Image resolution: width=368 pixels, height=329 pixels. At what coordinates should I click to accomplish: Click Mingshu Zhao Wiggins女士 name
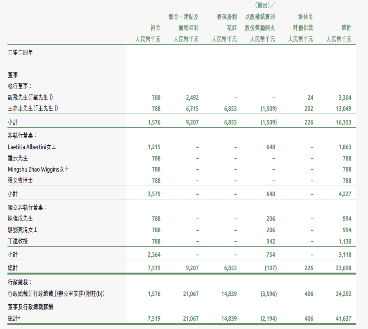pos(38,170)
